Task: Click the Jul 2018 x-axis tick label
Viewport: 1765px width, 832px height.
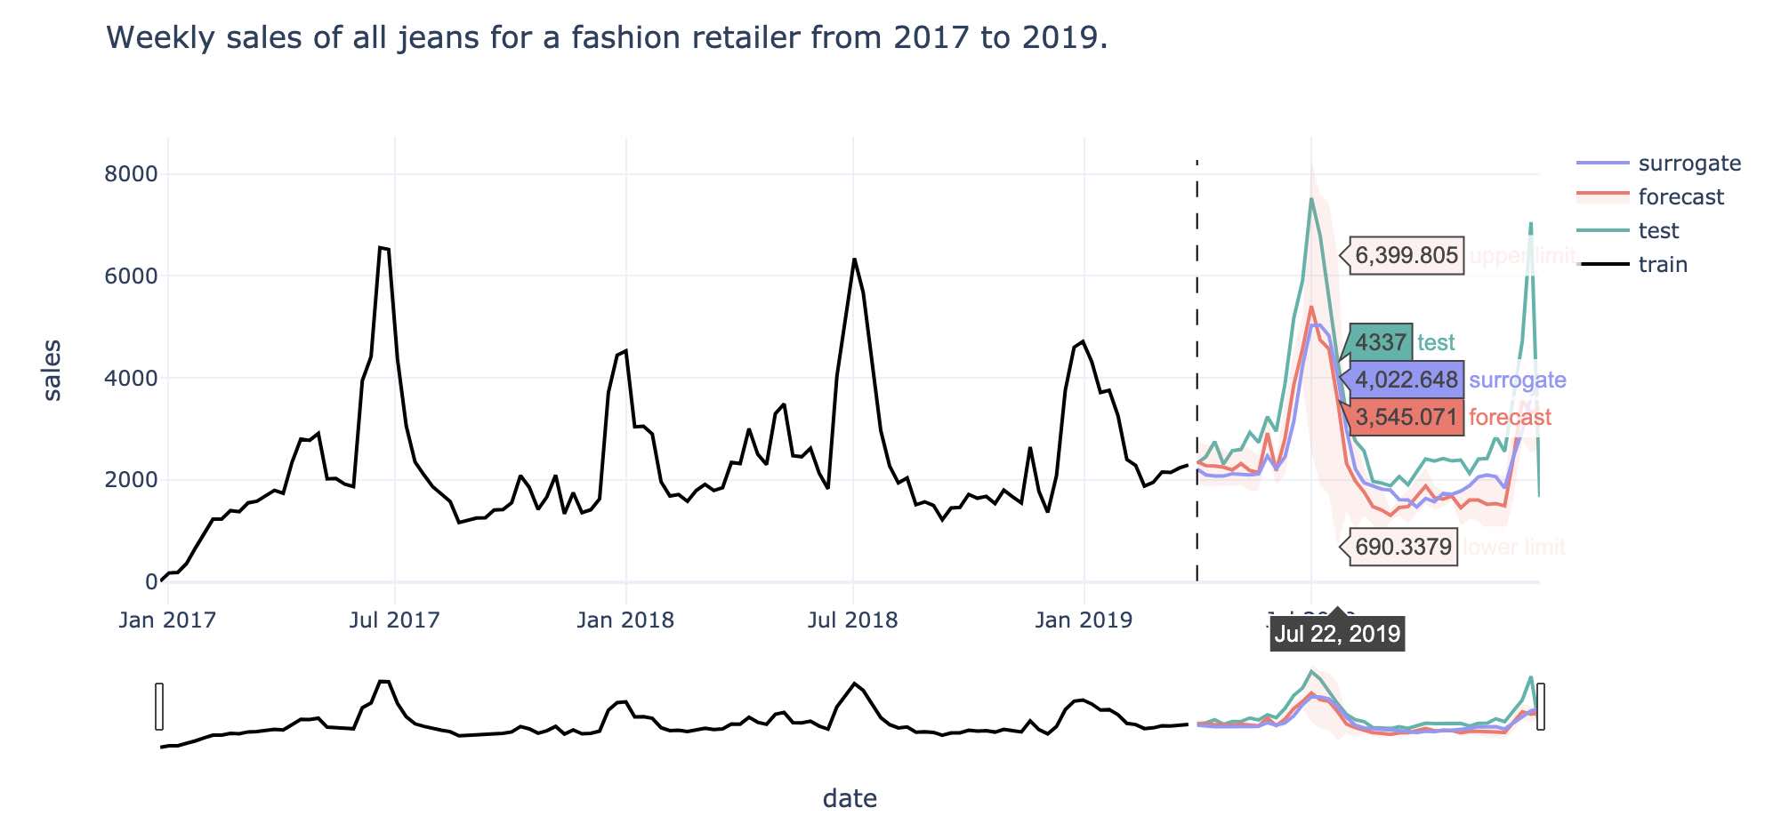Action: click(x=852, y=620)
